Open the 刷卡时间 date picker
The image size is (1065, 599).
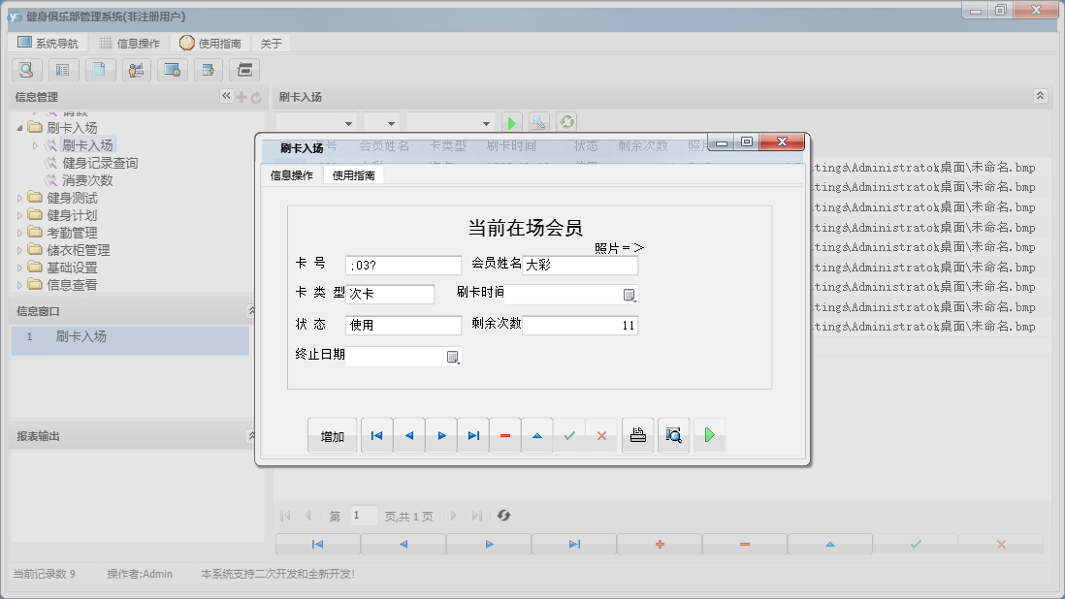(x=629, y=295)
